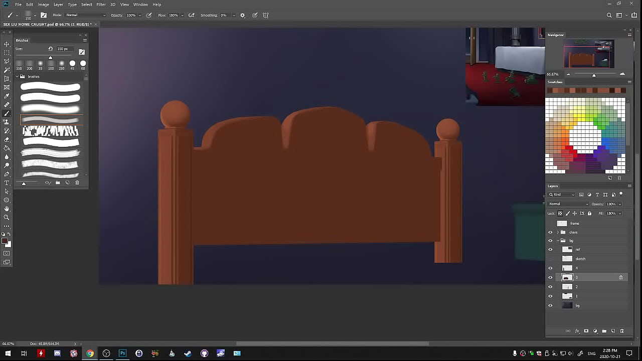Choose the Type tool in toolbar
Screen dimensions: 642x361
[x=7, y=183]
